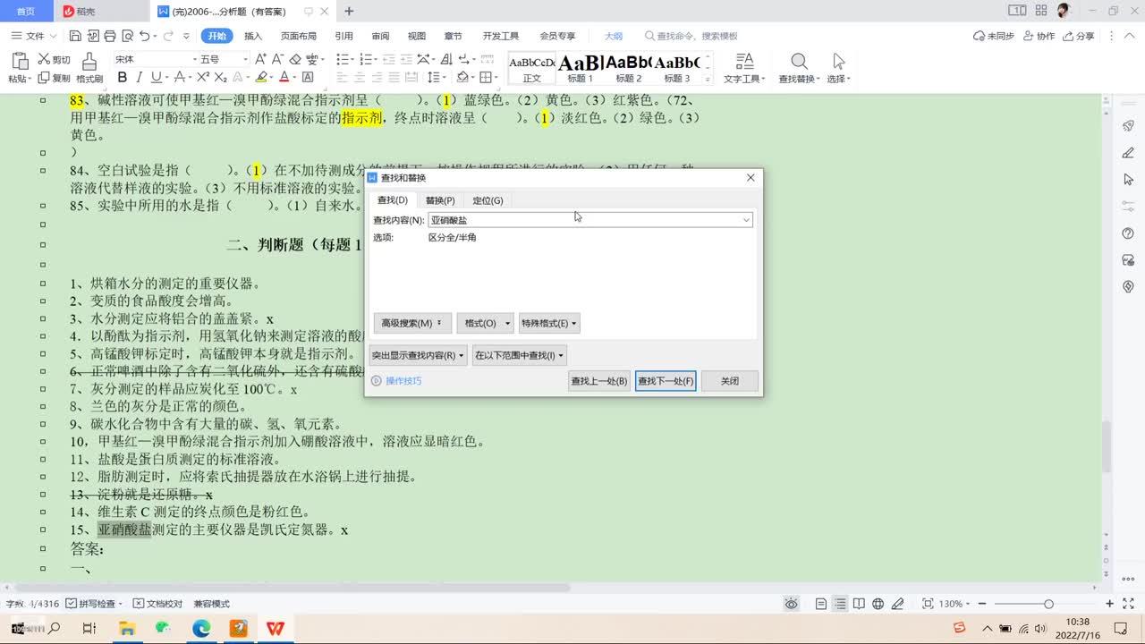
Task: Open the operation tips link
Action: (403, 381)
